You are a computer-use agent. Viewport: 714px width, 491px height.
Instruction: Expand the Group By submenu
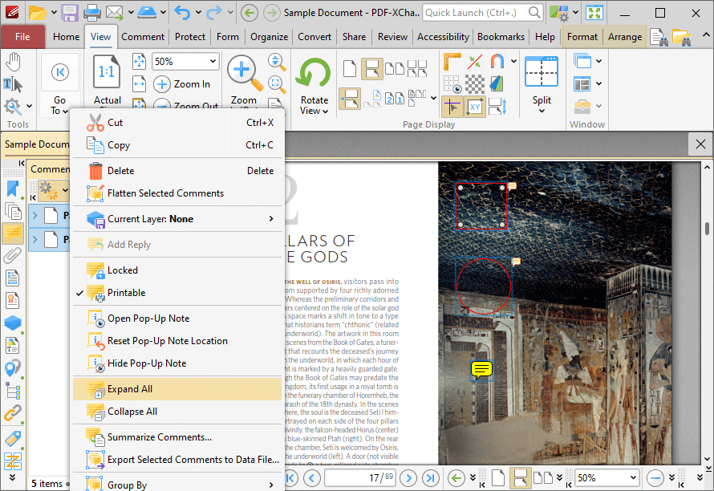(x=177, y=484)
